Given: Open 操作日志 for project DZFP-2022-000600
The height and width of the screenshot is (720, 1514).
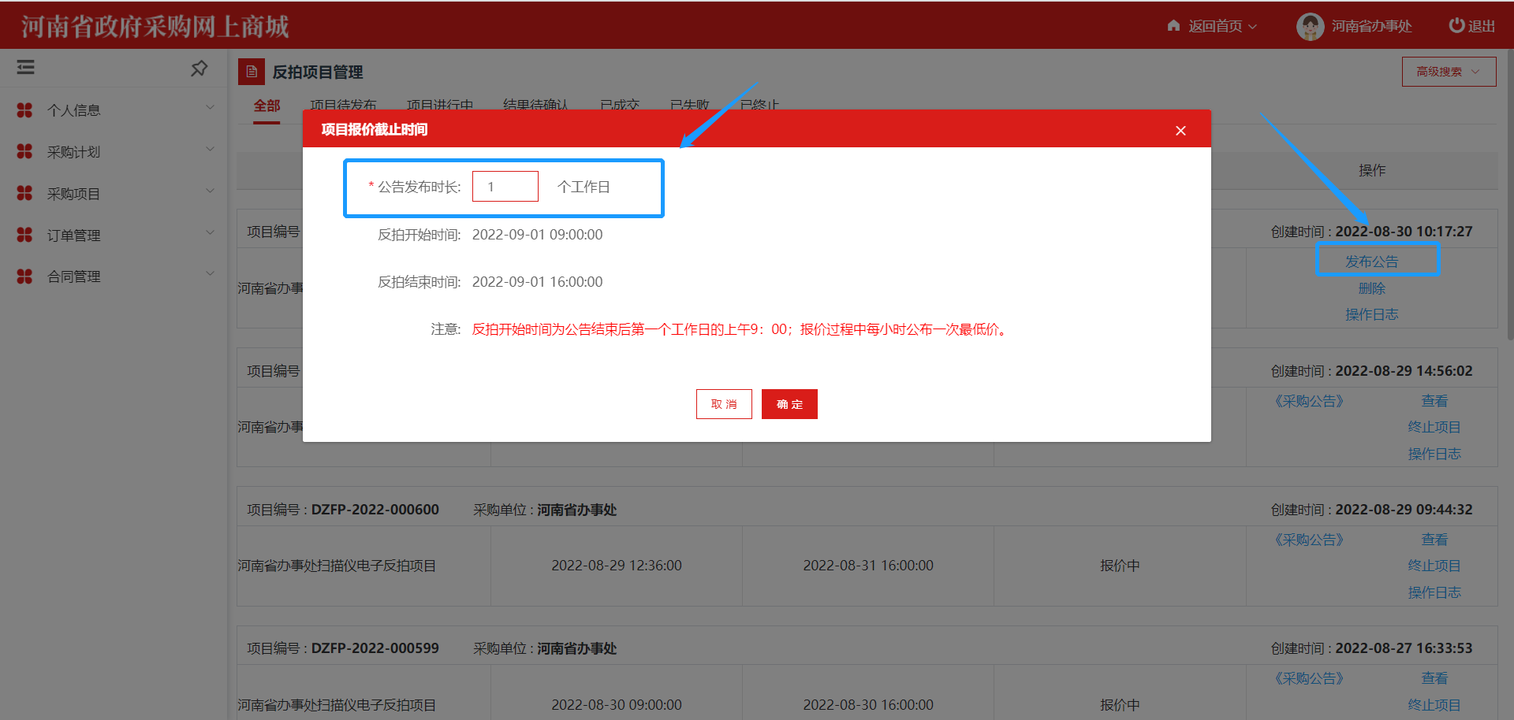Looking at the screenshot, I should coord(1434,592).
